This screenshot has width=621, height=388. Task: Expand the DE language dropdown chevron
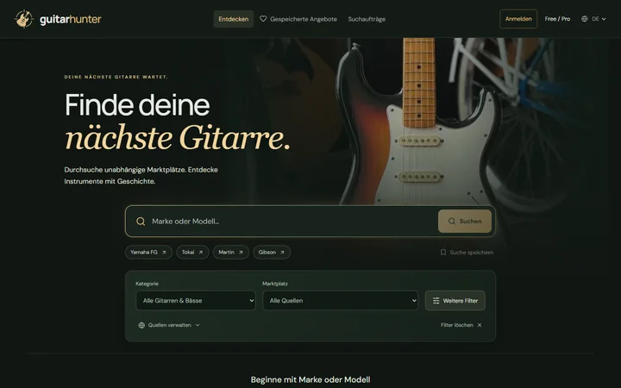pyautogui.click(x=604, y=19)
